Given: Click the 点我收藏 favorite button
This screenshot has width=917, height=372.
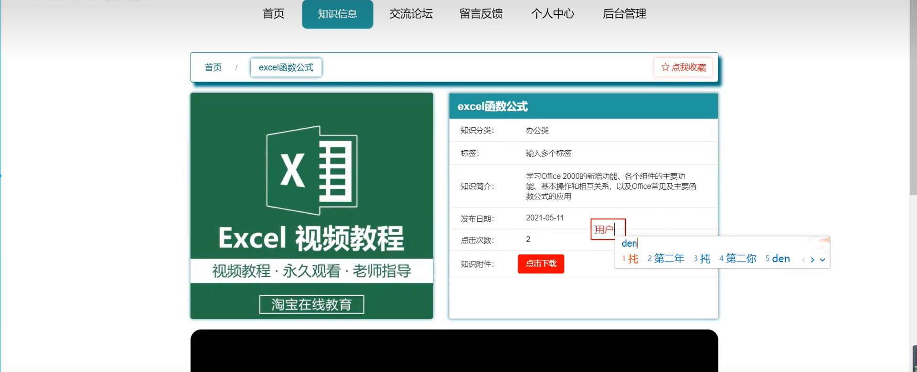Looking at the screenshot, I should [683, 67].
